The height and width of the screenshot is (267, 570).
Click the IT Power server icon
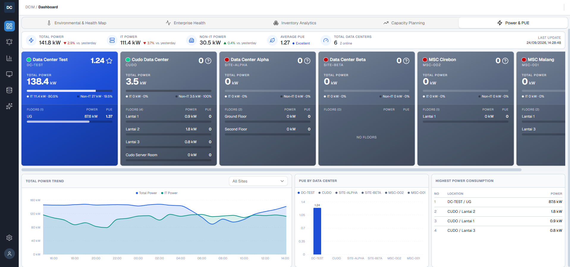coord(112,40)
